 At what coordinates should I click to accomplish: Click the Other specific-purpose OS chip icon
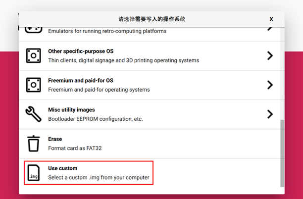pos(33,55)
